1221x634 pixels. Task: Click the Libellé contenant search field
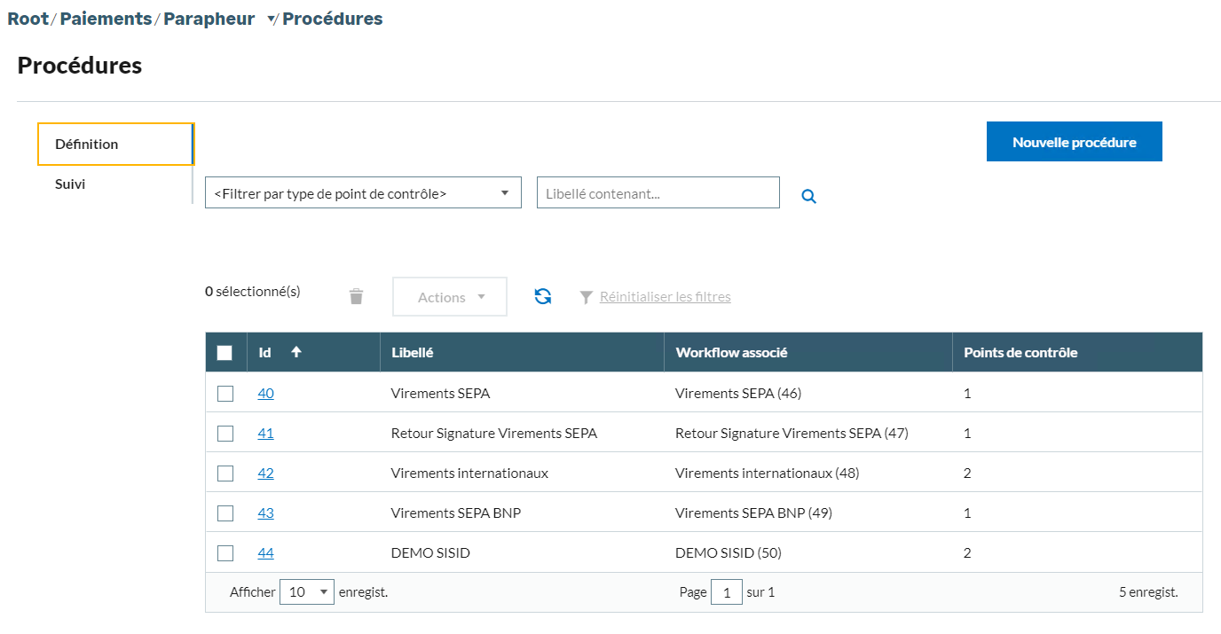click(x=658, y=193)
